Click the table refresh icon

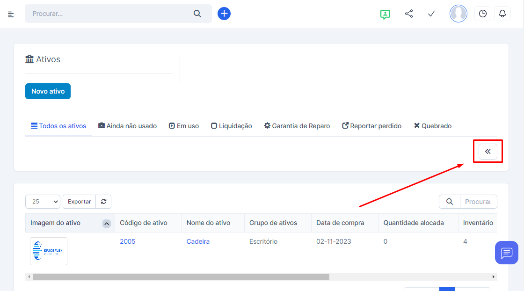pos(103,202)
